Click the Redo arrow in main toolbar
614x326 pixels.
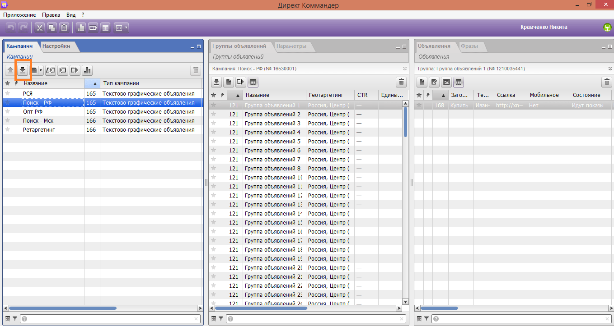click(x=23, y=28)
